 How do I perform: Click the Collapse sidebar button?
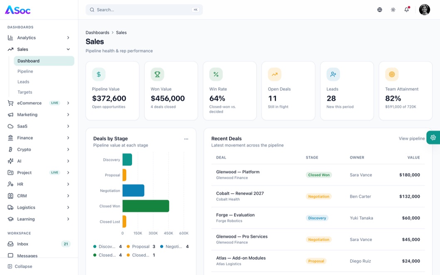click(x=20, y=266)
